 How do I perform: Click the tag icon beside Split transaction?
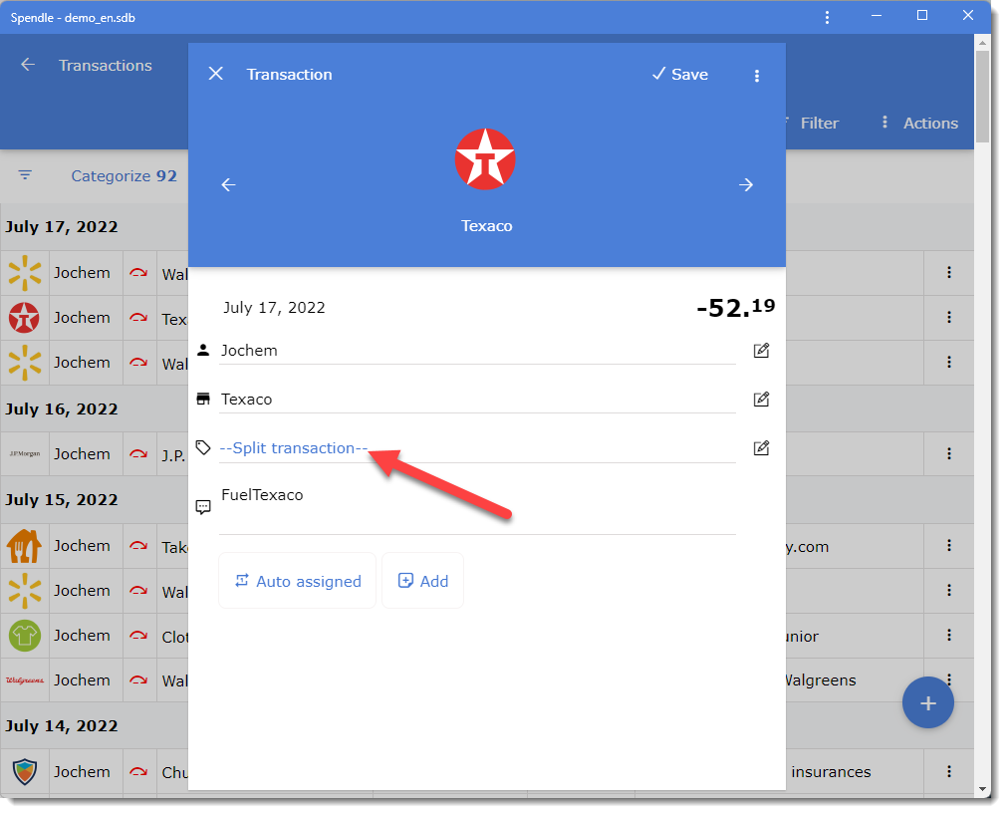pyautogui.click(x=203, y=447)
